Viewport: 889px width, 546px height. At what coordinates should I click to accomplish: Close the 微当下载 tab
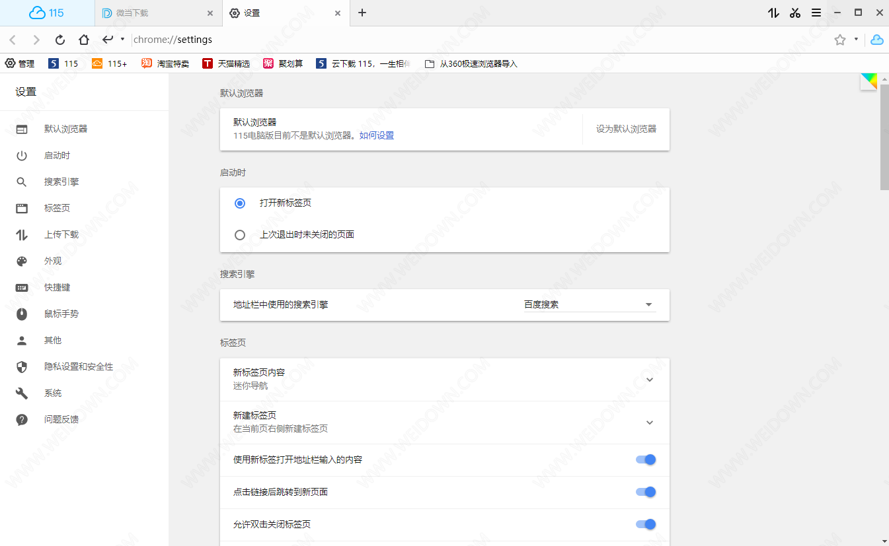tap(210, 13)
